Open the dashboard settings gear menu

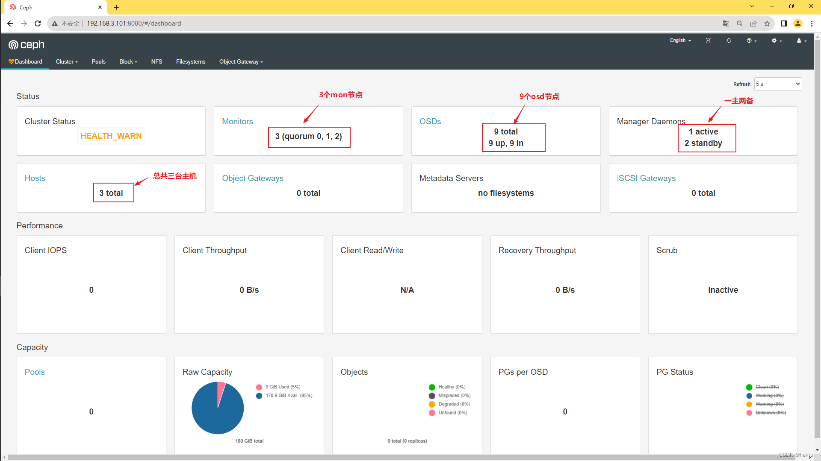777,41
